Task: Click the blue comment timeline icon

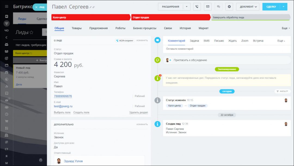Action: click(157, 40)
